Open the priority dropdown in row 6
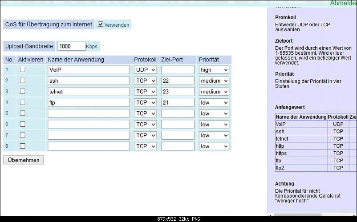Image resolution: width=357 pixels, height=222 pixels. [214, 125]
